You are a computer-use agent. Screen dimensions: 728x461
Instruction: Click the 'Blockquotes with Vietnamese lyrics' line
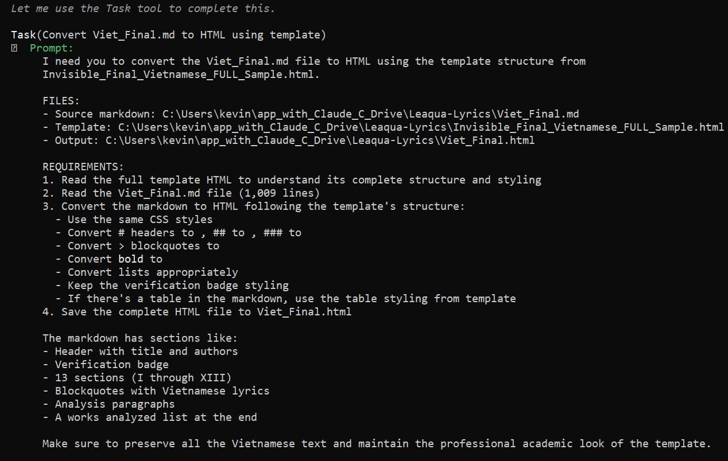(x=162, y=391)
